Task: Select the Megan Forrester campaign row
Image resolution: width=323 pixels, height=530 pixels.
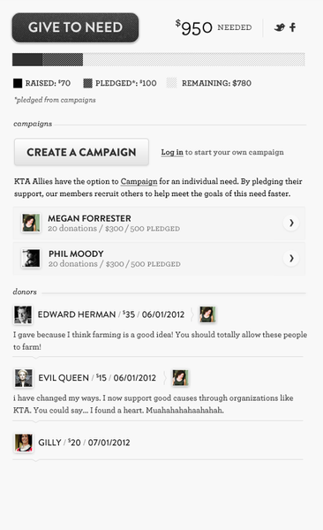Action: (x=159, y=223)
